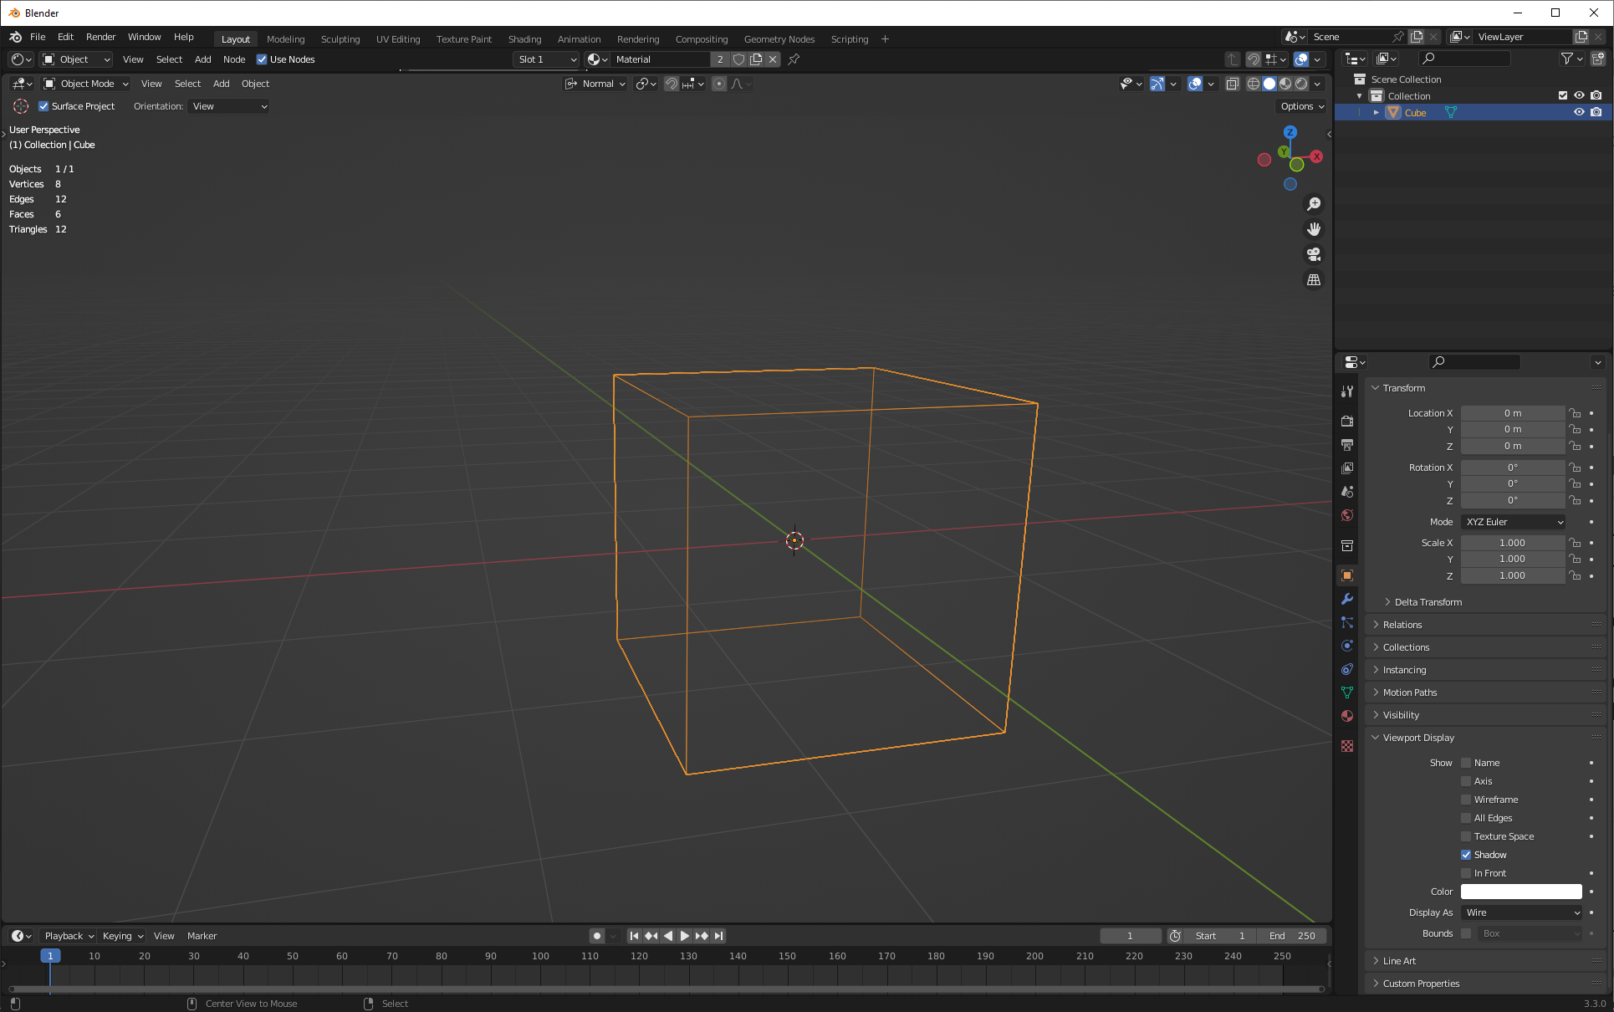Open the View Layer properties tab
1614x1012 pixels.
pos(1347,468)
